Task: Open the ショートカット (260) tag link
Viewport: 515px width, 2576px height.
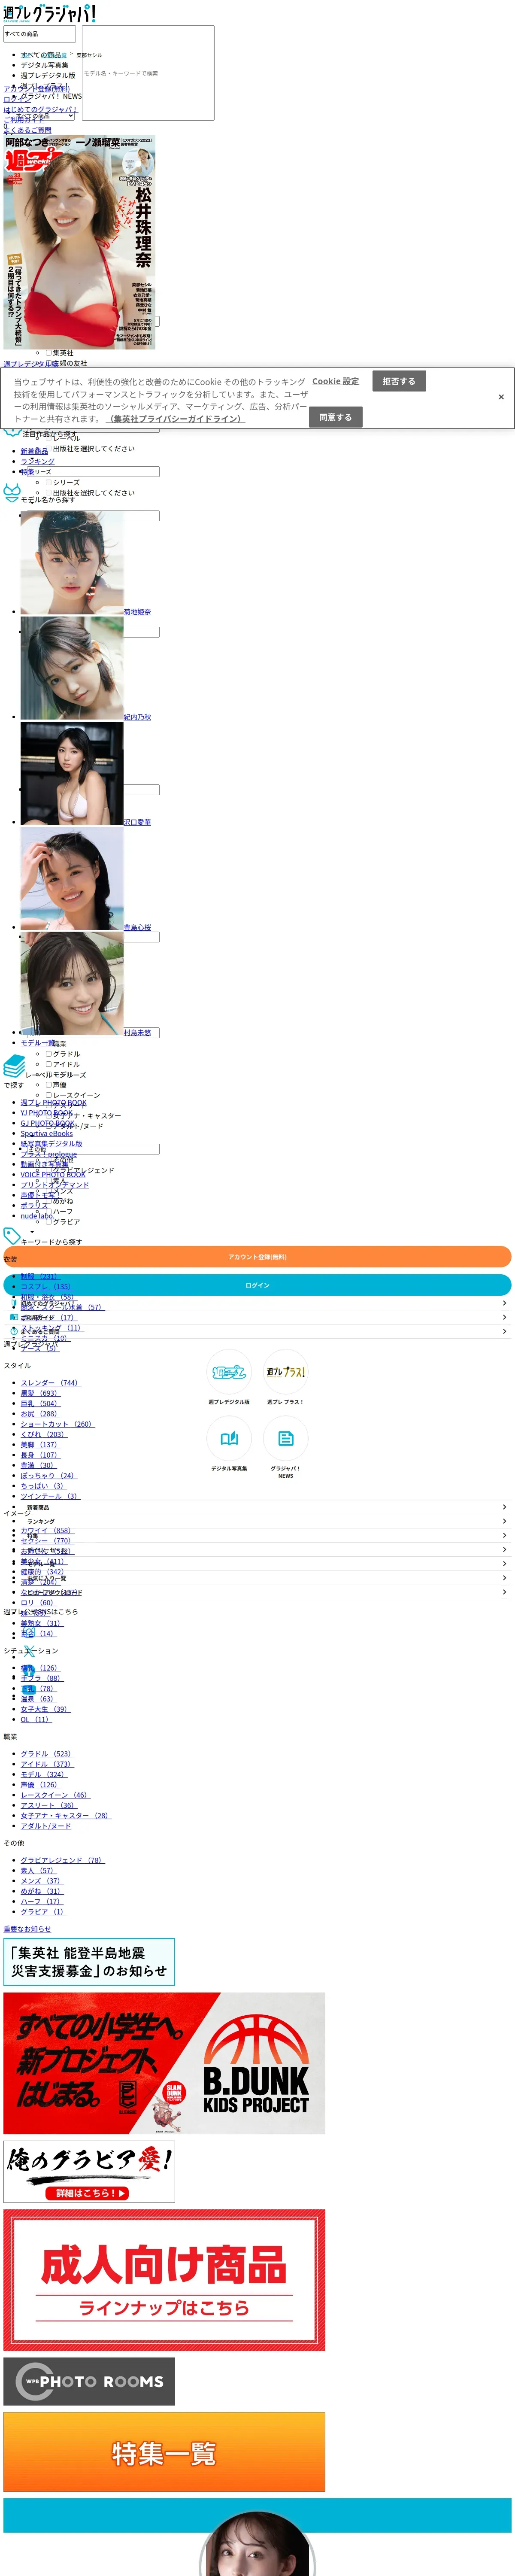Action: coord(57,1424)
